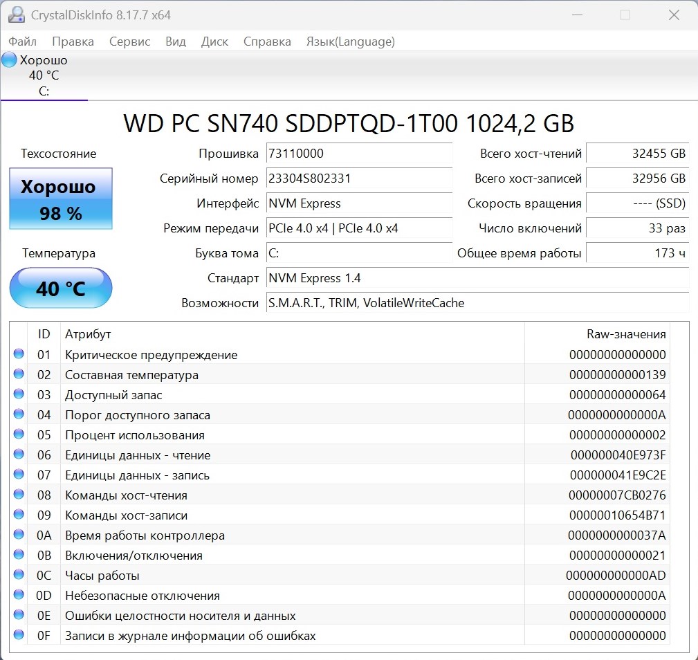Open the Сервис menu

click(129, 42)
